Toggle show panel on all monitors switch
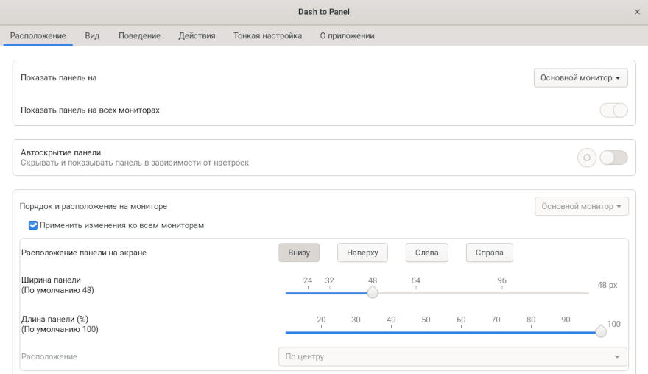This screenshot has height=374, width=648. pyautogui.click(x=613, y=110)
